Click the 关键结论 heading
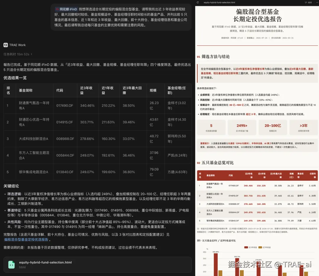 coord(11,186)
